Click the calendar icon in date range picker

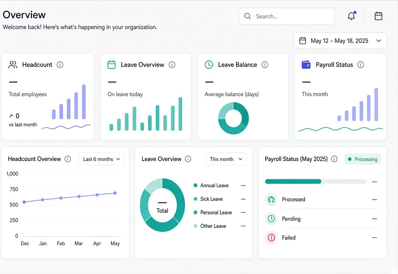tap(303, 41)
